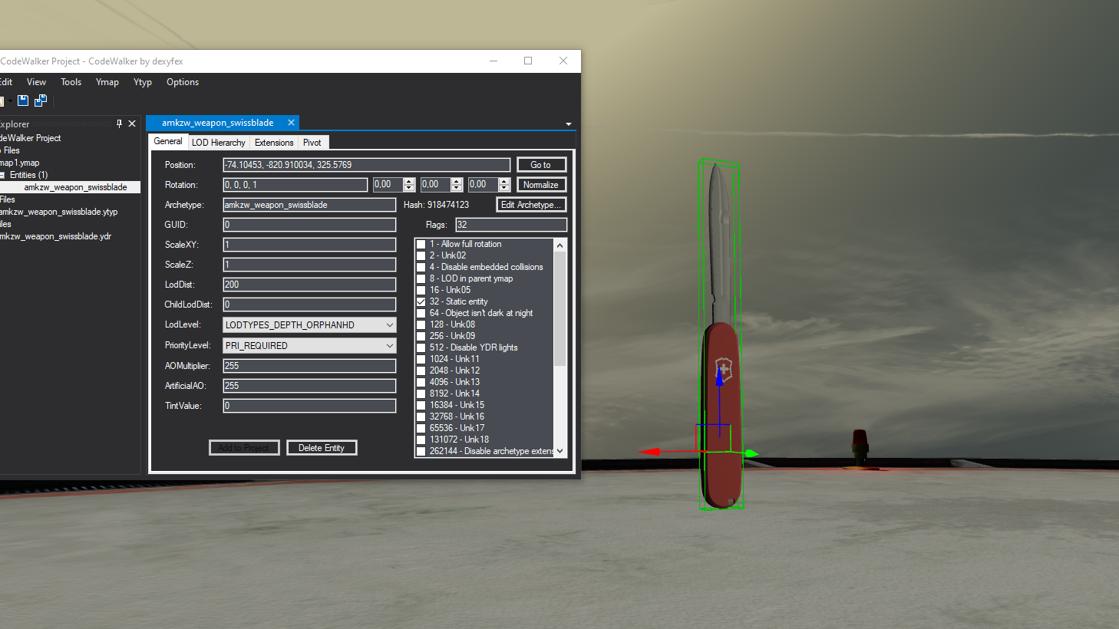Close the Project Explorer panel
The height and width of the screenshot is (629, 1119).
point(132,123)
